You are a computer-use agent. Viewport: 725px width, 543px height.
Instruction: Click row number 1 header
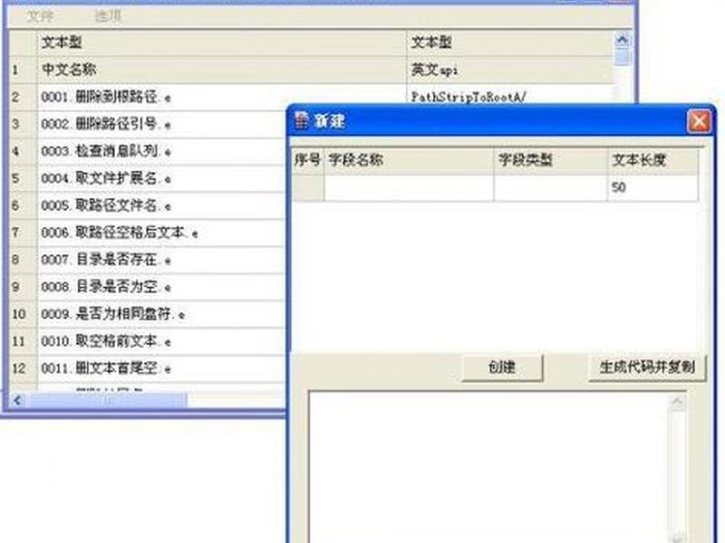click(23, 70)
